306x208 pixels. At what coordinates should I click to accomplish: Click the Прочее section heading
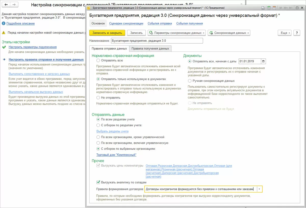tap(98, 161)
